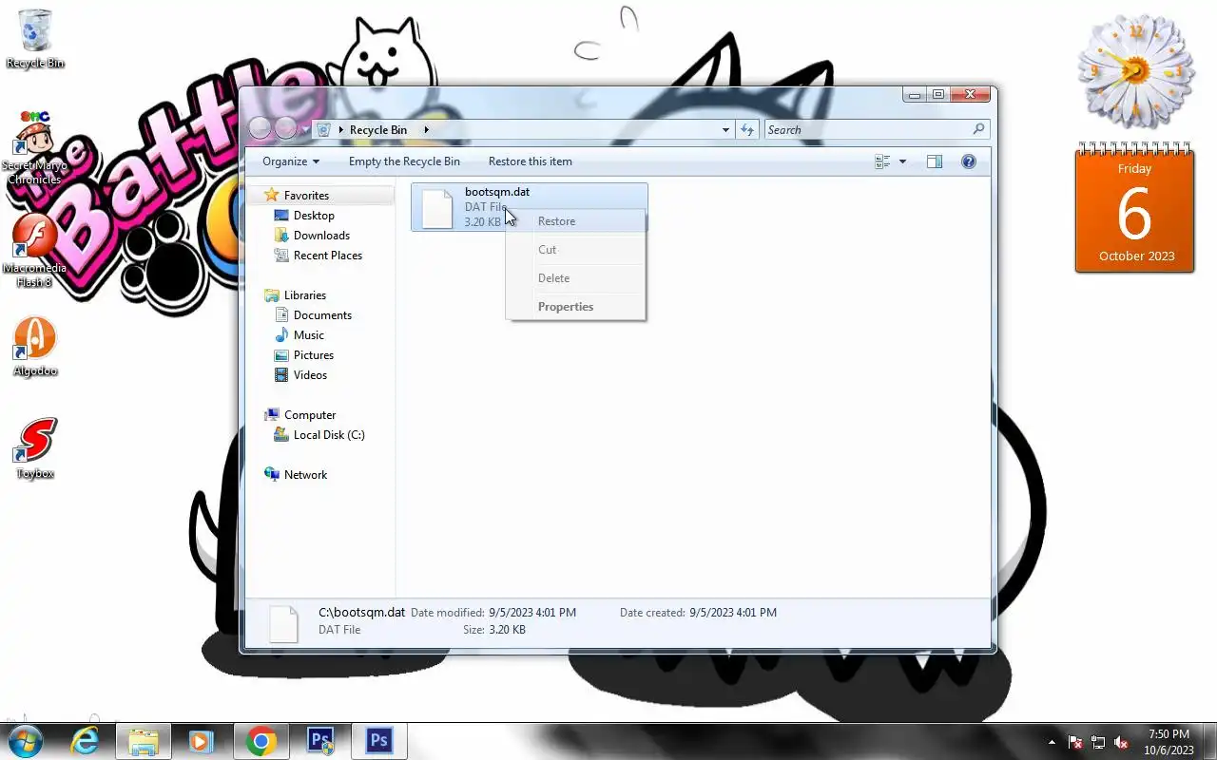
Task: Open the Videos library
Action: [310, 375]
